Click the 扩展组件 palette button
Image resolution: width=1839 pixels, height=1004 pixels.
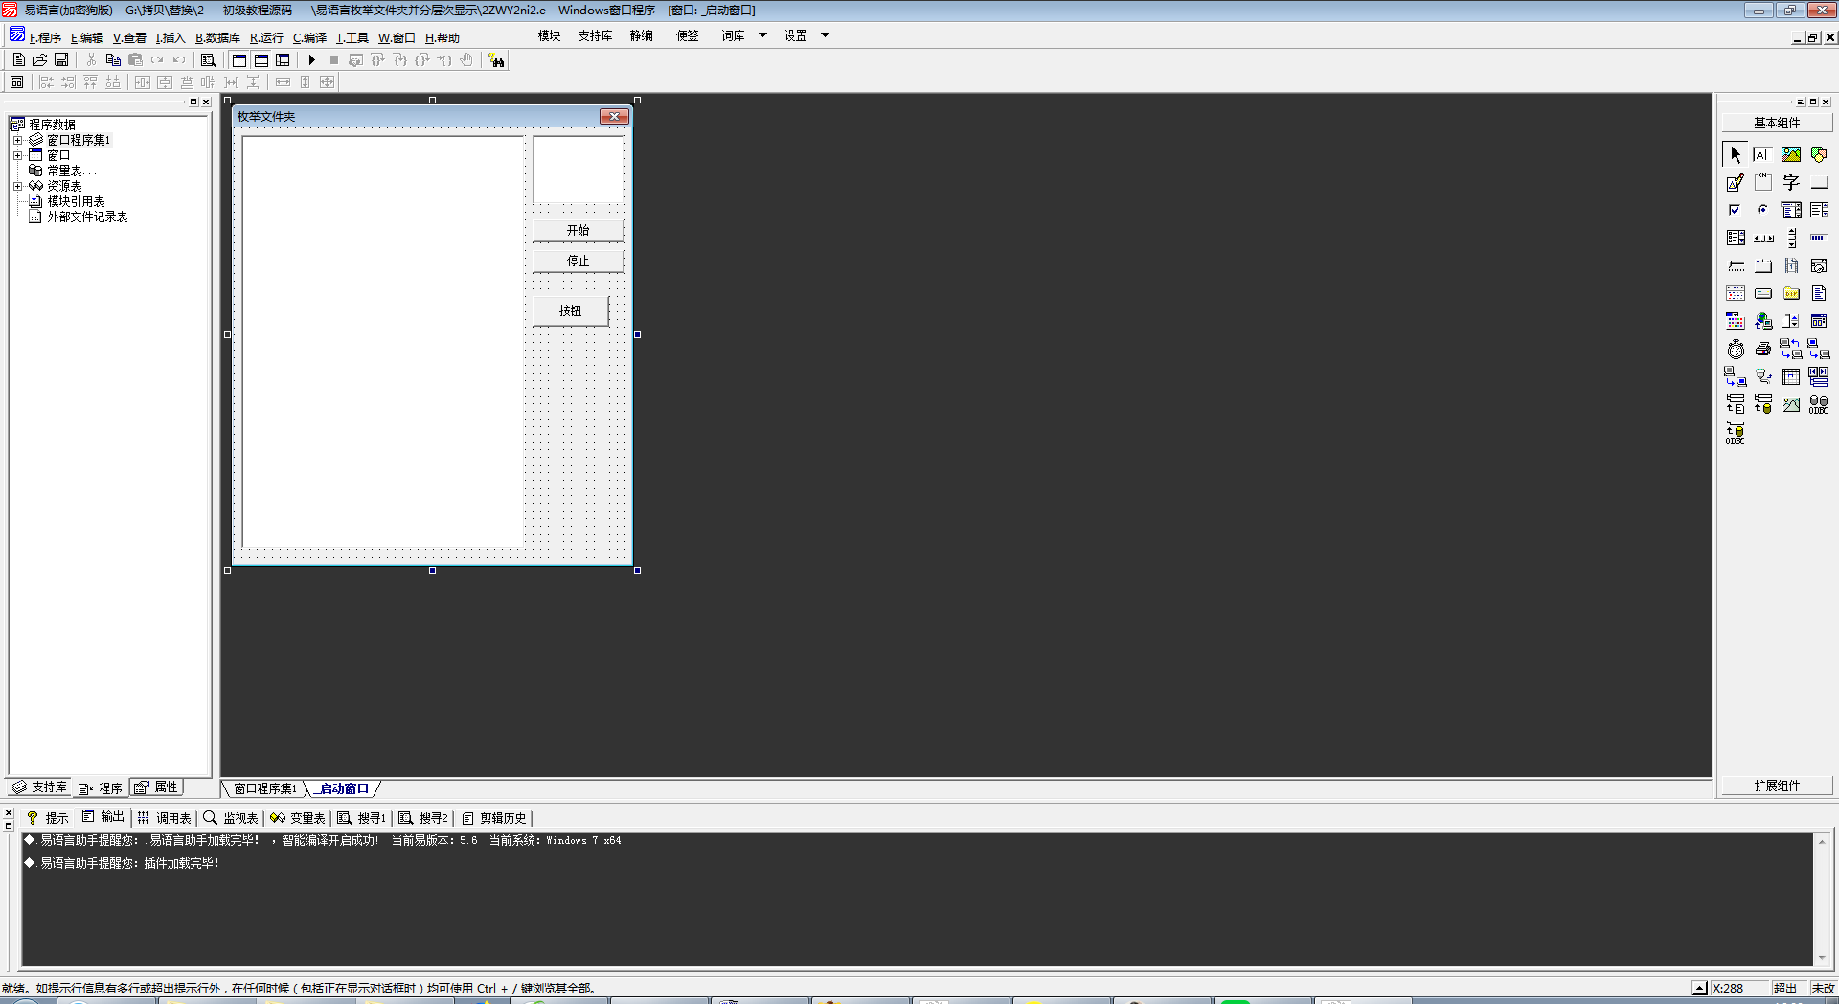[x=1777, y=786]
